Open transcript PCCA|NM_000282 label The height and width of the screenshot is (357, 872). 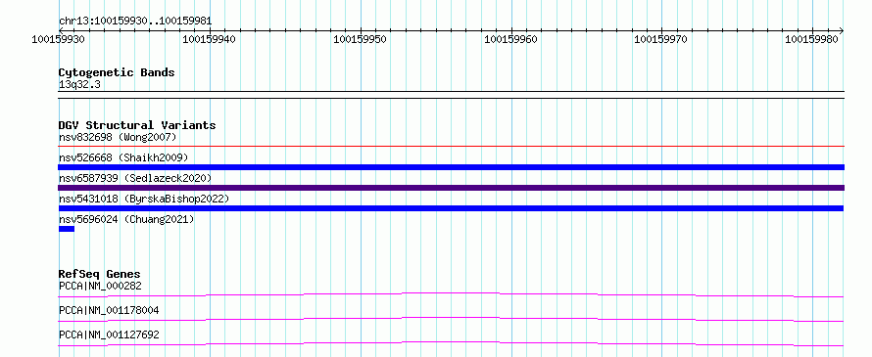point(100,286)
